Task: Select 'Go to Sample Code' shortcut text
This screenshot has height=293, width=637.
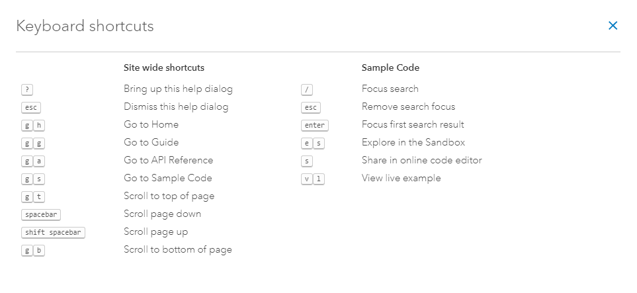Action: 167,178
